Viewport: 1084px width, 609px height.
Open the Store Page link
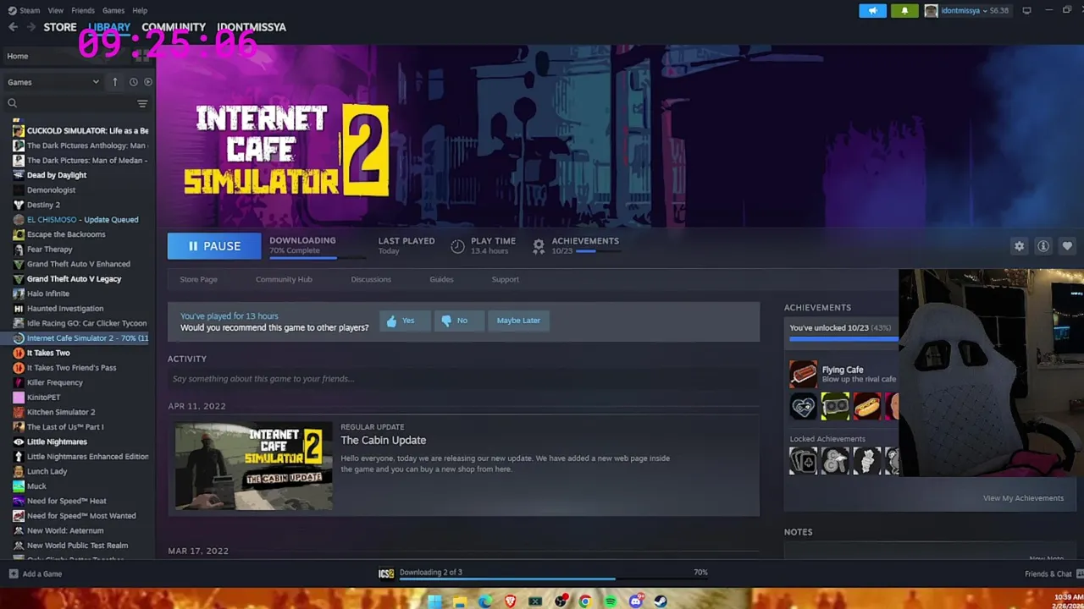pos(198,279)
